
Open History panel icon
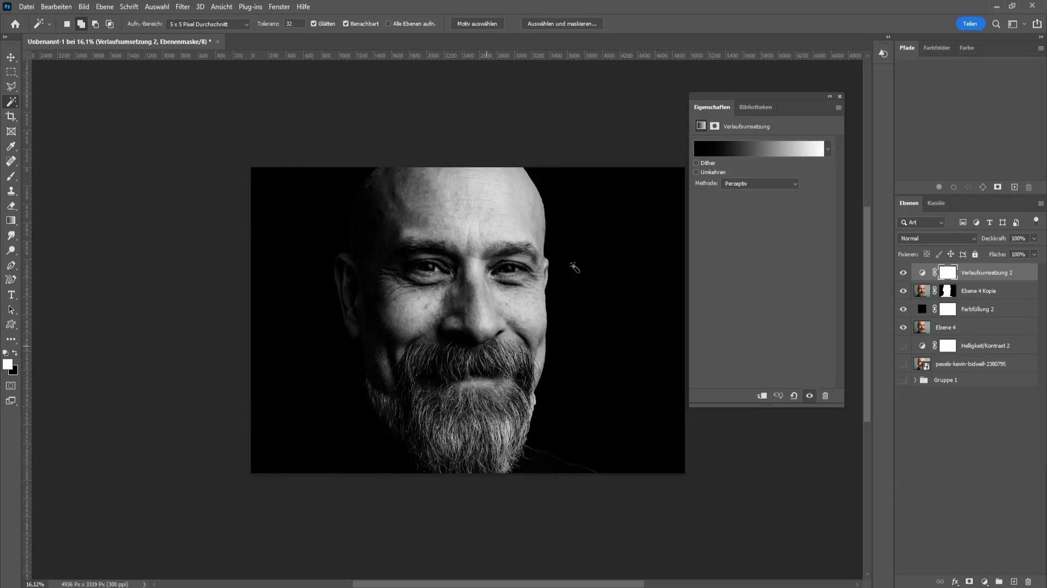pos(883,53)
